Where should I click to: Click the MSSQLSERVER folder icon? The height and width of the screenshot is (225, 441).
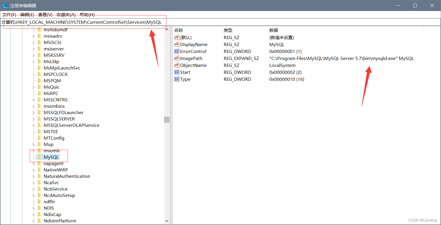coord(39,119)
